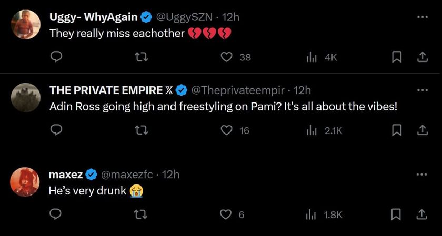Share the Uggy- WhyAgain tweet

[422, 57]
